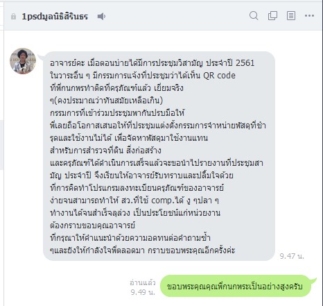Image resolution: width=323 pixels, height=306 pixels.
Task: Open the Notes icon in header
Action: click(x=291, y=16)
